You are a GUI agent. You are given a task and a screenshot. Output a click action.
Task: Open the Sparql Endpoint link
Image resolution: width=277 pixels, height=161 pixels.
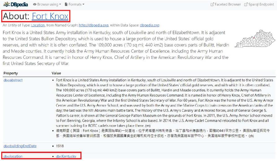pyautogui.click(x=259, y=4)
